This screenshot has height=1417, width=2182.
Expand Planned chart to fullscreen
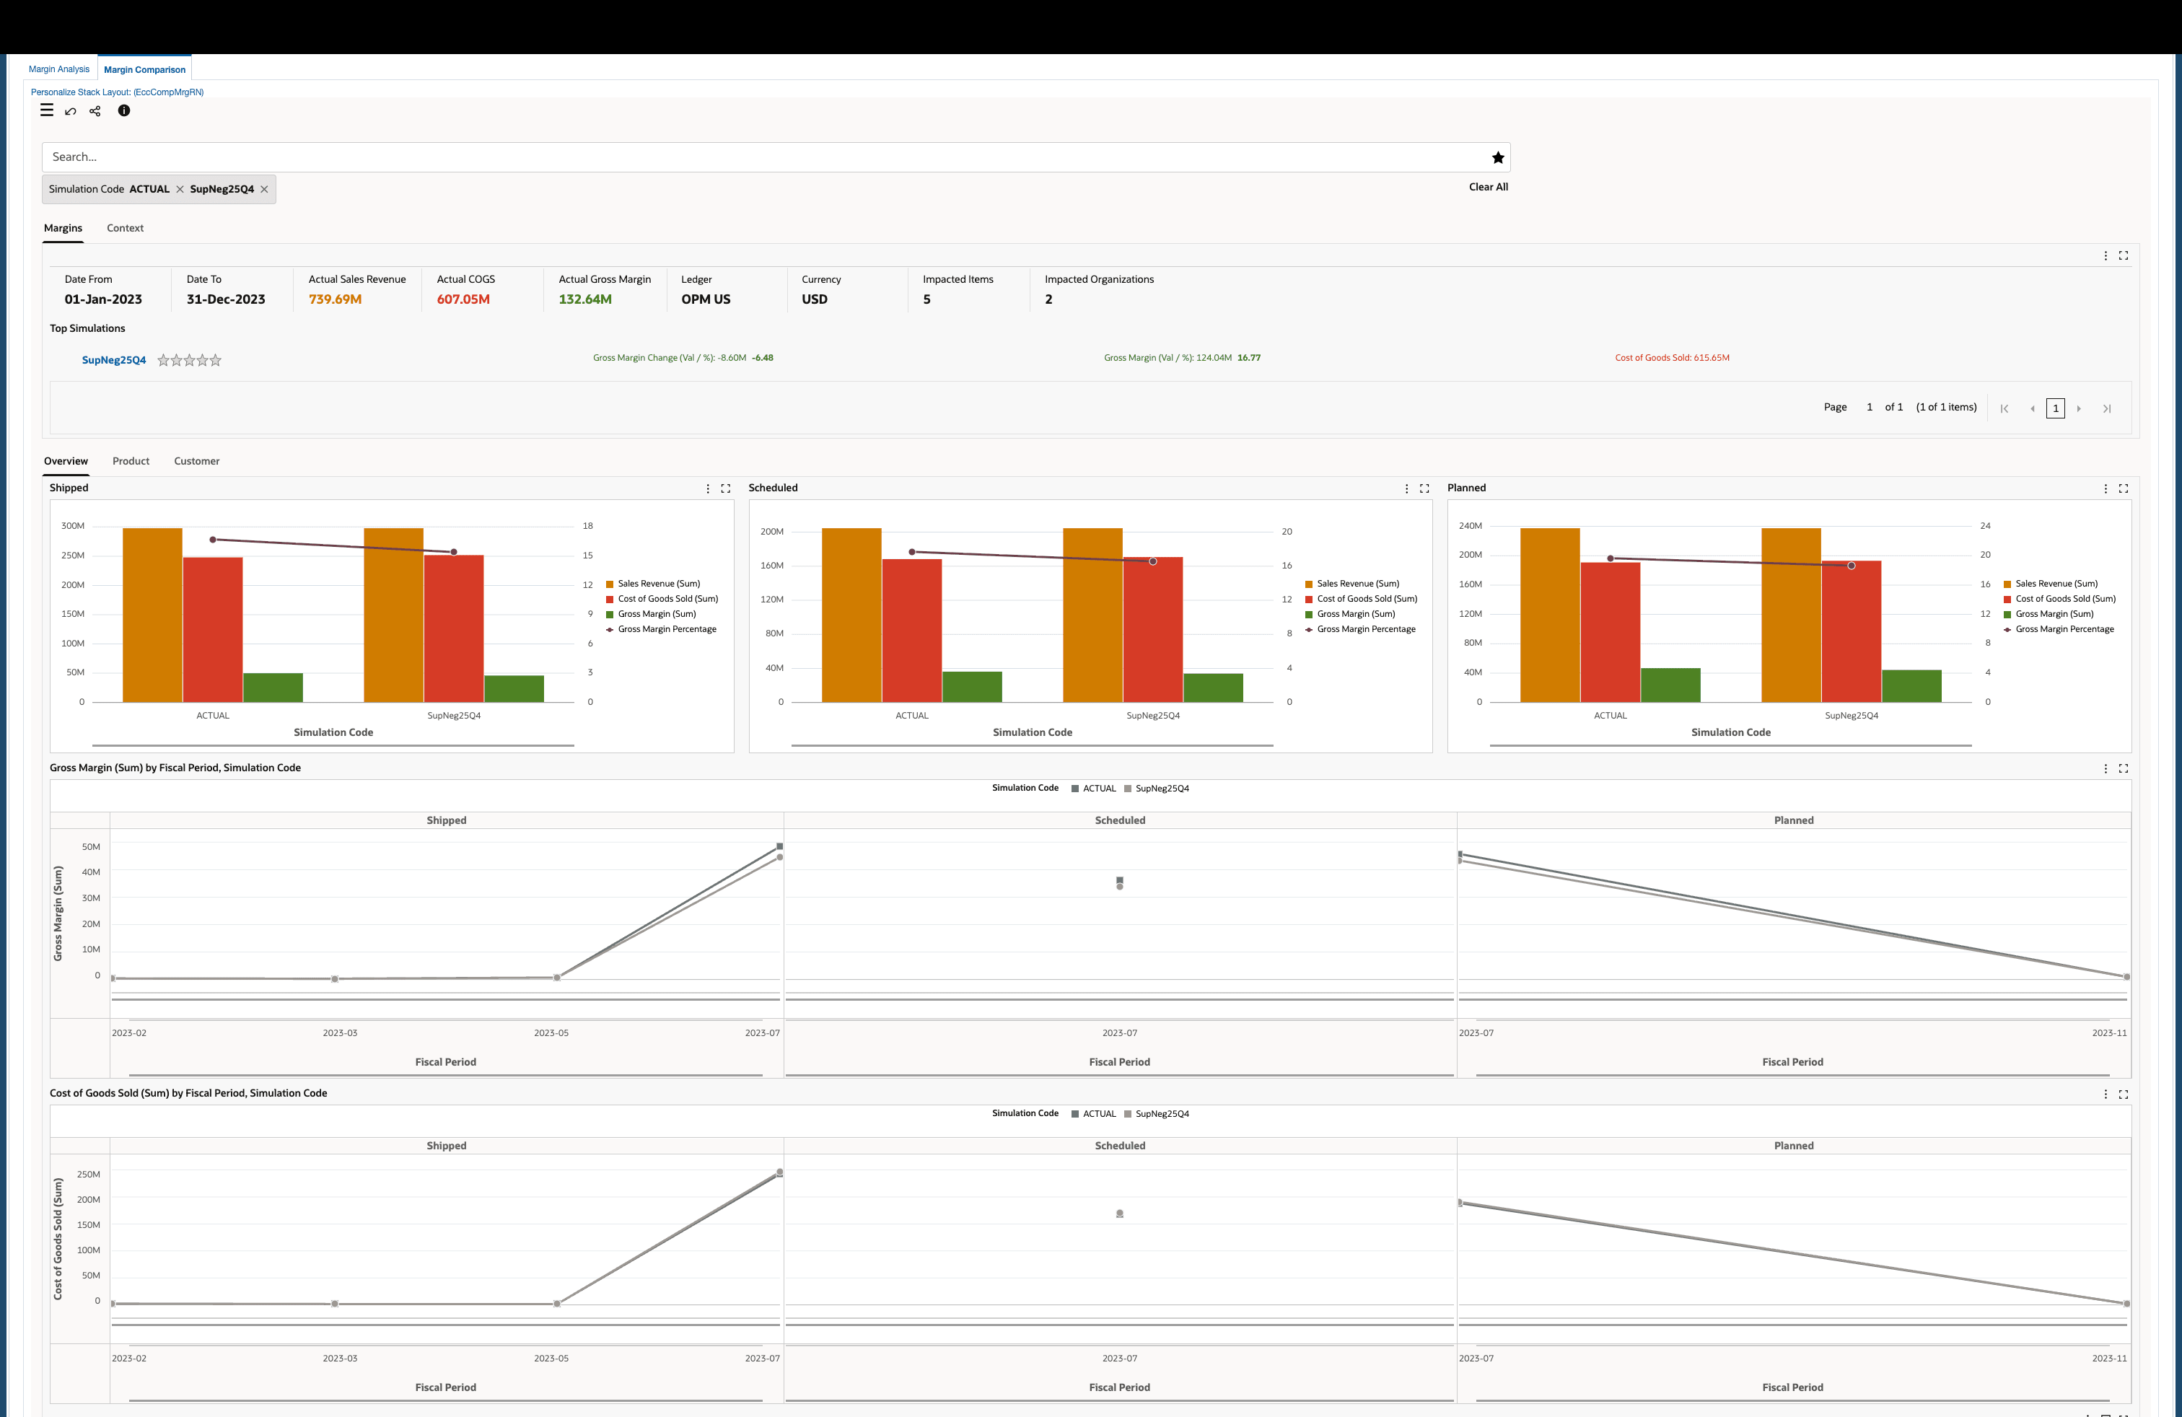(x=2122, y=488)
